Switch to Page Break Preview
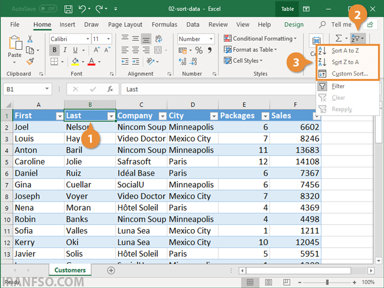This screenshot has width=384, height=288. pyautogui.click(x=287, y=282)
